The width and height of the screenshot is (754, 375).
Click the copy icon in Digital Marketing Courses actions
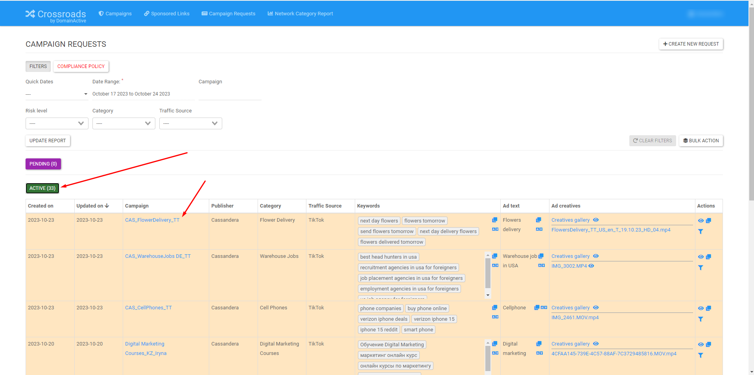click(x=708, y=344)
